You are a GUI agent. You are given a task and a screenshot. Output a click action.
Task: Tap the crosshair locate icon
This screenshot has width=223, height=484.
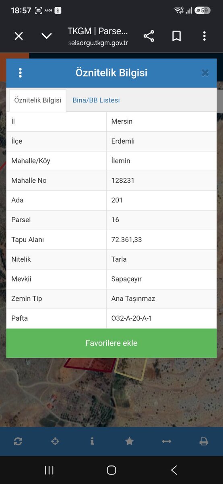click(55, 441)
